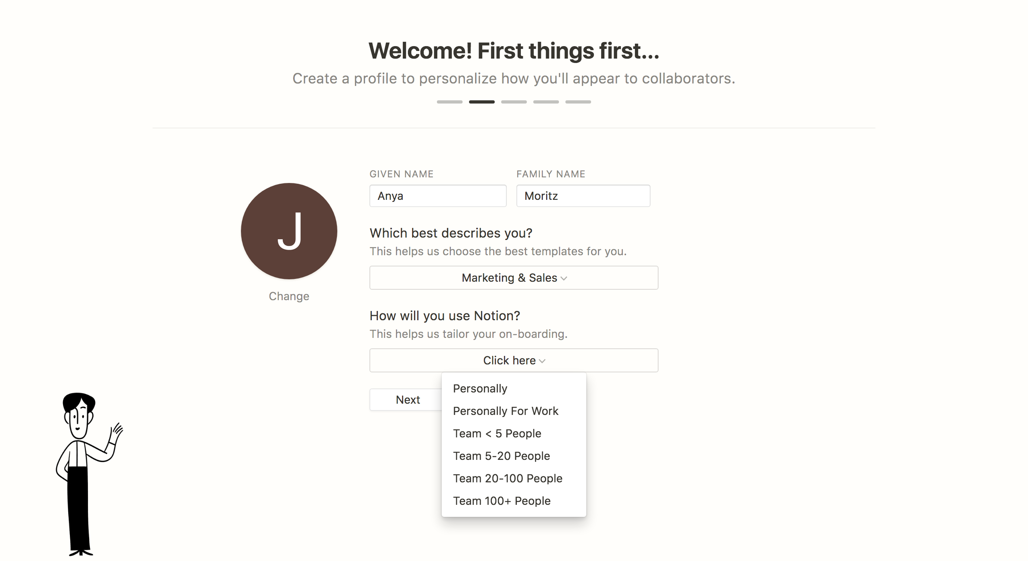
Task: Collapse the Click here usage dropdown
Action: point(514,360)
